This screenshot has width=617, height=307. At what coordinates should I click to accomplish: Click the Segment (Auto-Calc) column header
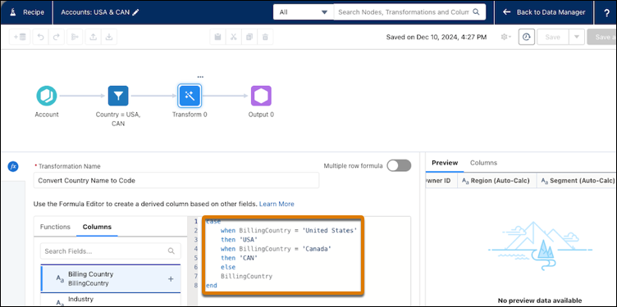pyautogui.click(x=577, y=181)
